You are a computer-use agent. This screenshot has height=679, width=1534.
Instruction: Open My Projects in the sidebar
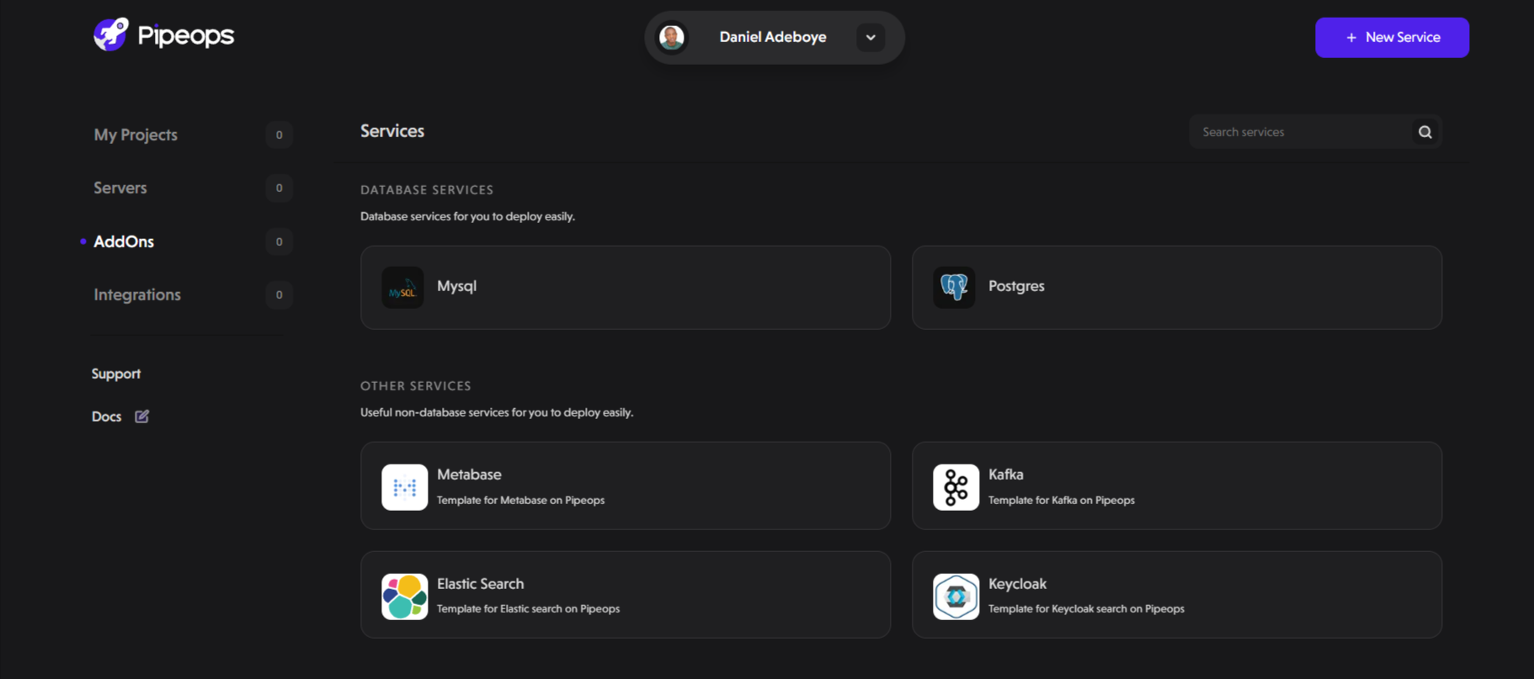(x=136, y=135)
